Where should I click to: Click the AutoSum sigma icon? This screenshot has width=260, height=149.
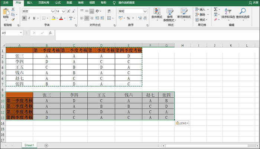(x=215, y=9)
